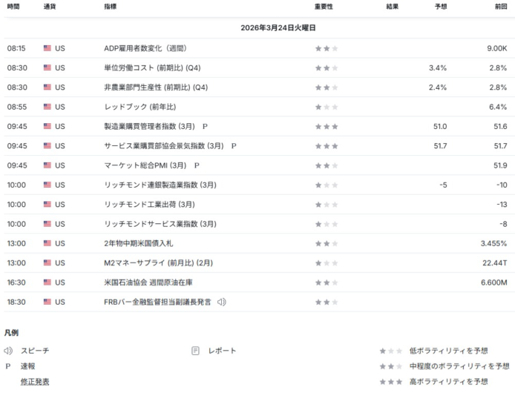Click the スピーチ speaker icon in the legend
Image resolution: width=515 pixels, height=393 pixels.
coord(8,351)
